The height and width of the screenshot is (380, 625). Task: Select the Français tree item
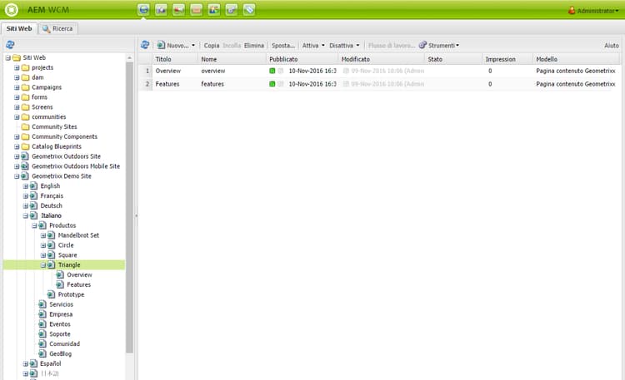[x=52, y=195]
